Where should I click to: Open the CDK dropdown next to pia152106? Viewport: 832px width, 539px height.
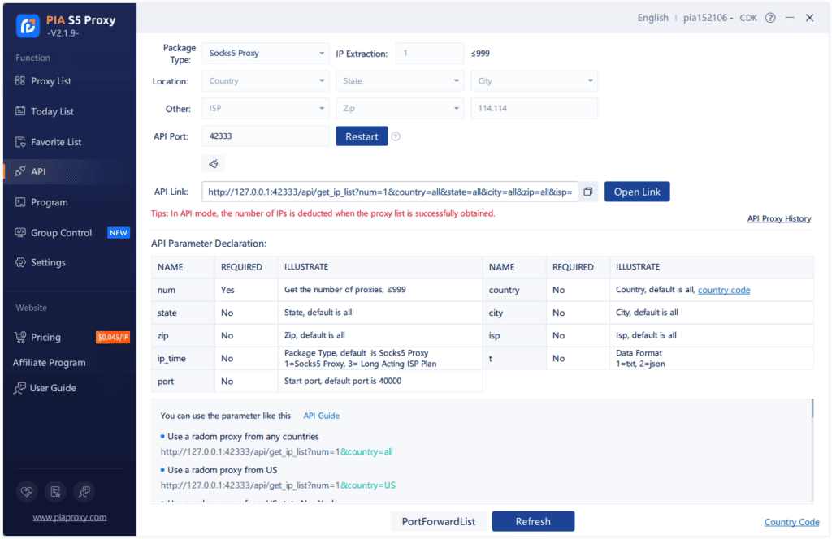pyautogui.click(x=748, y=17)
